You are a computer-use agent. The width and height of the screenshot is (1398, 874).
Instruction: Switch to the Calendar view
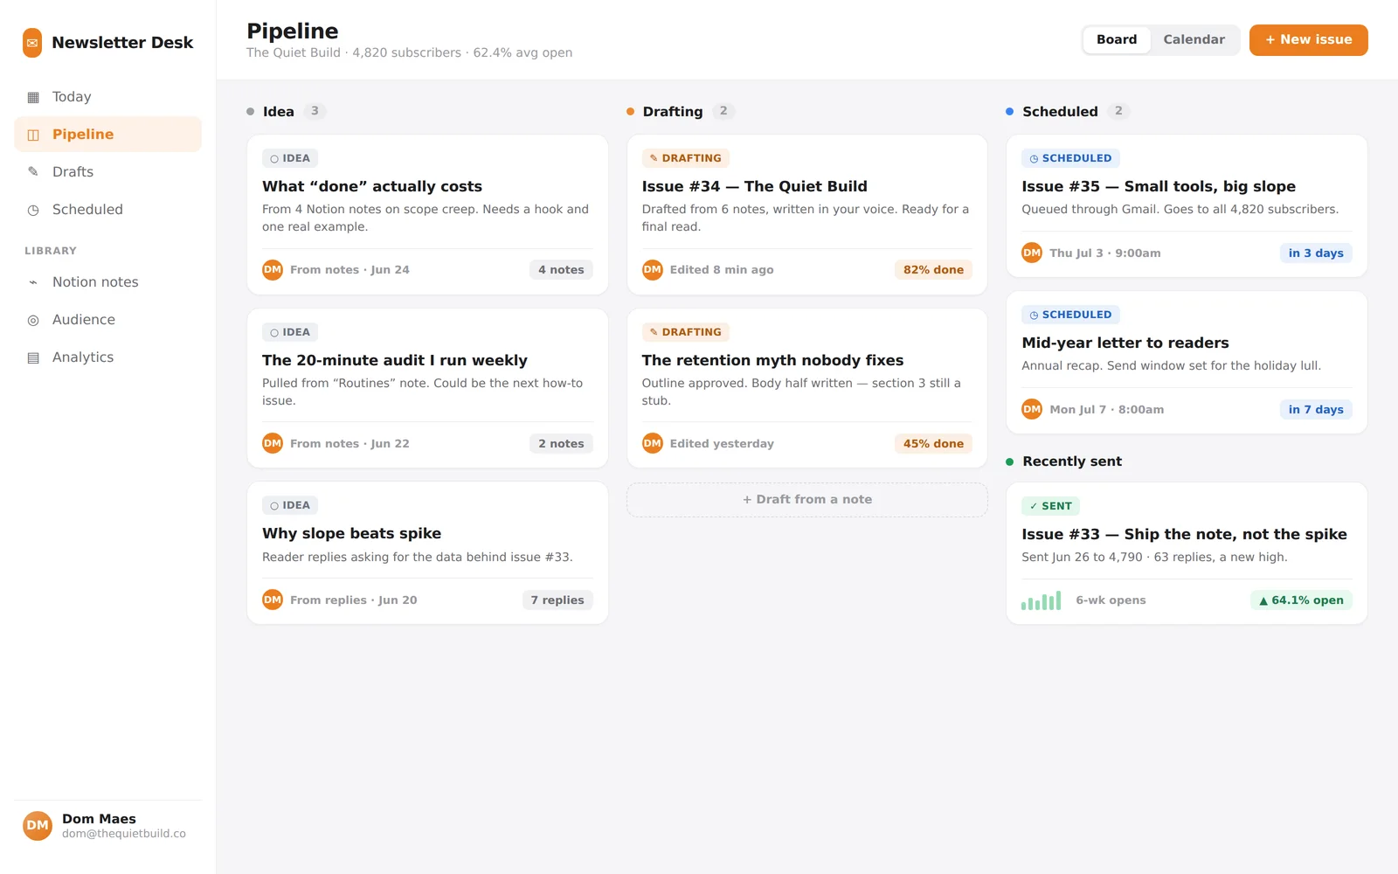(x=1194, y=40)
